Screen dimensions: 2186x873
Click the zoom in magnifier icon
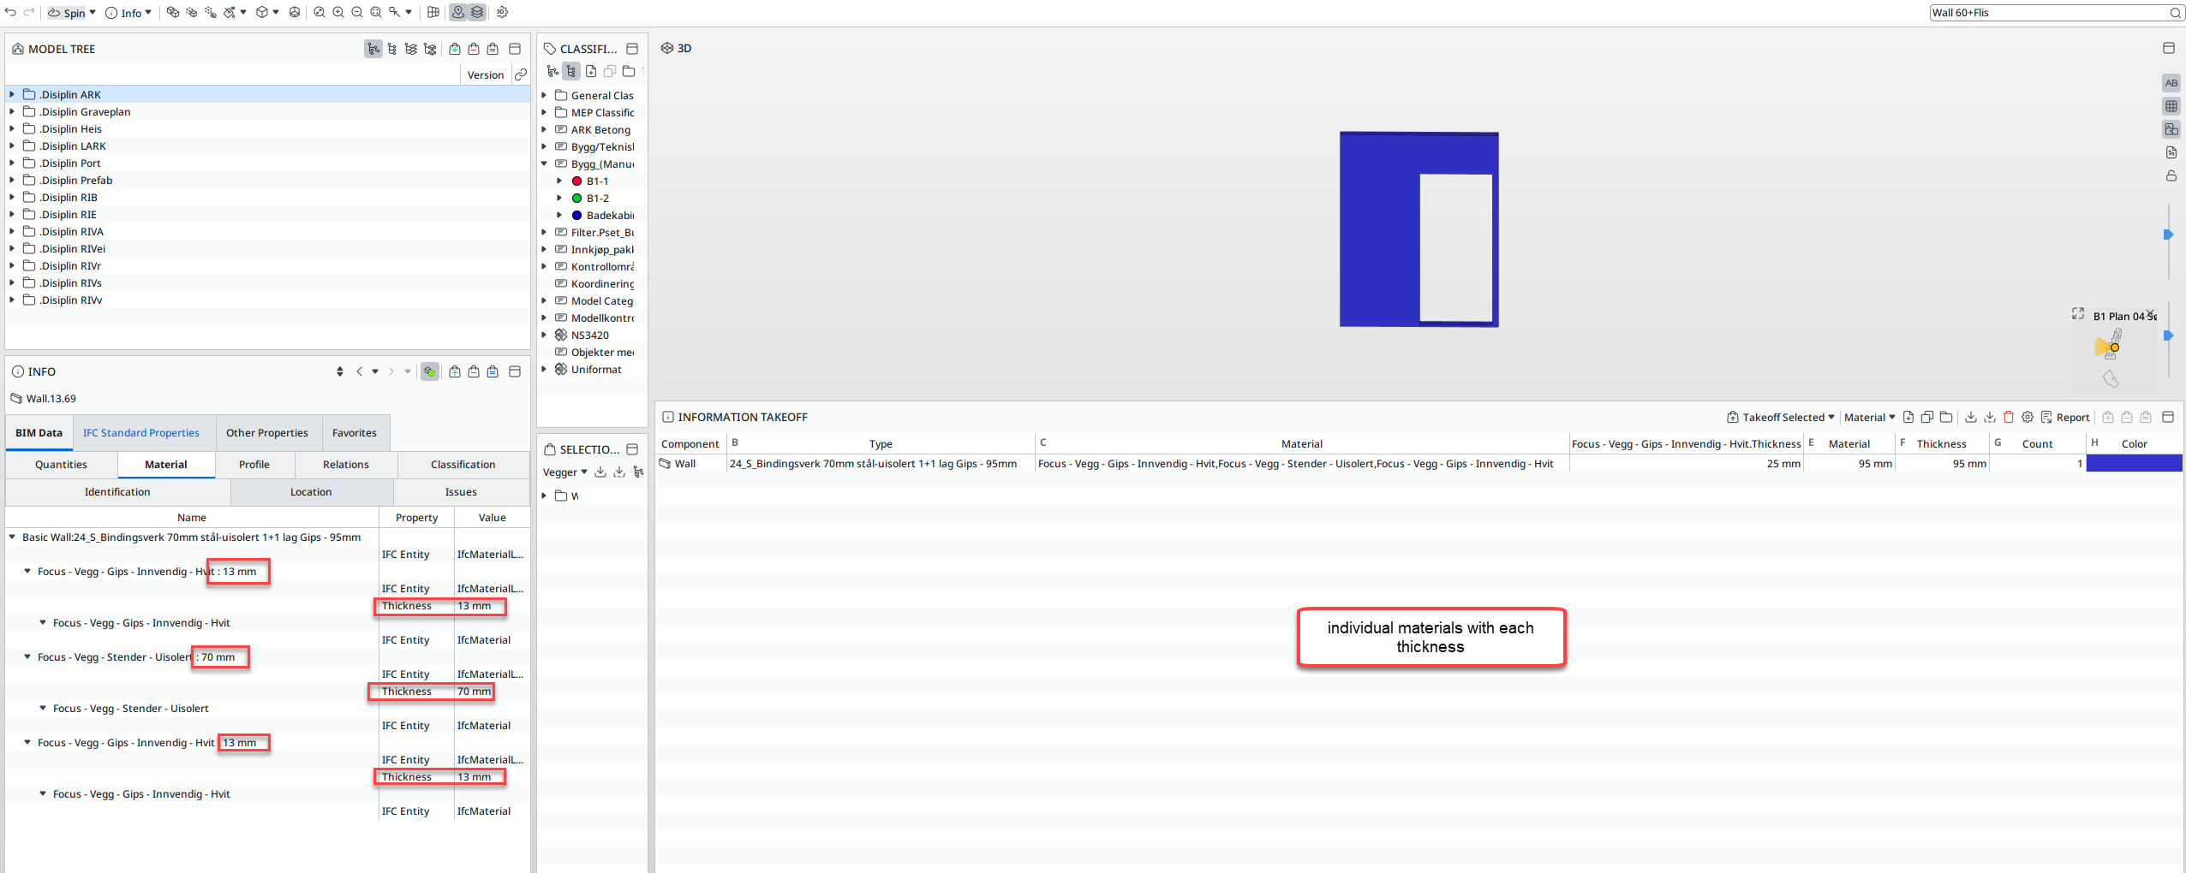[x=338, y=12]
